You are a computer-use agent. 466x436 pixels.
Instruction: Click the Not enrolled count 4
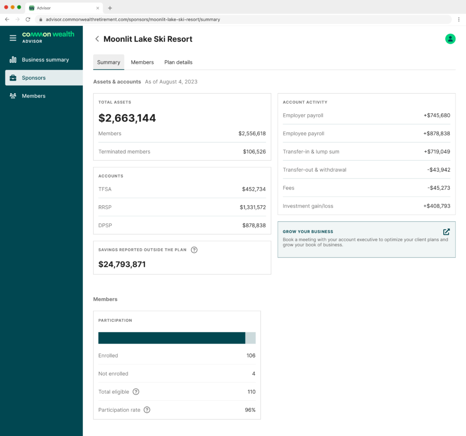click(x=253, y=374)
